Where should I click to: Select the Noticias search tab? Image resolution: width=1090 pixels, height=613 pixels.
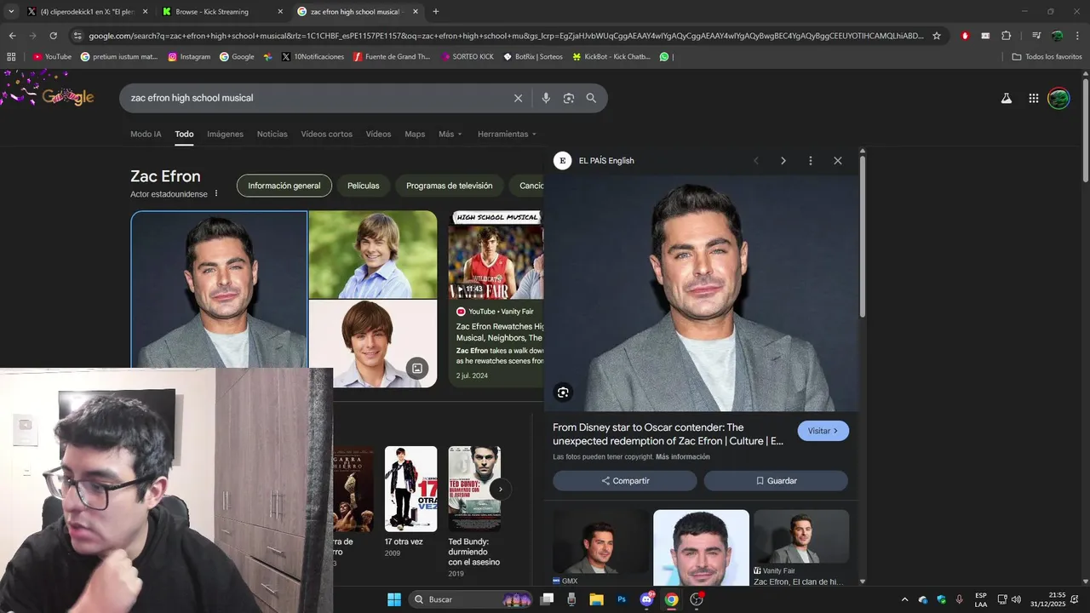(272, 135)
